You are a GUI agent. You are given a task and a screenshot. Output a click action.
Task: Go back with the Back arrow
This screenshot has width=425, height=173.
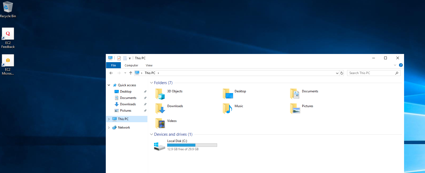point(111,73)
